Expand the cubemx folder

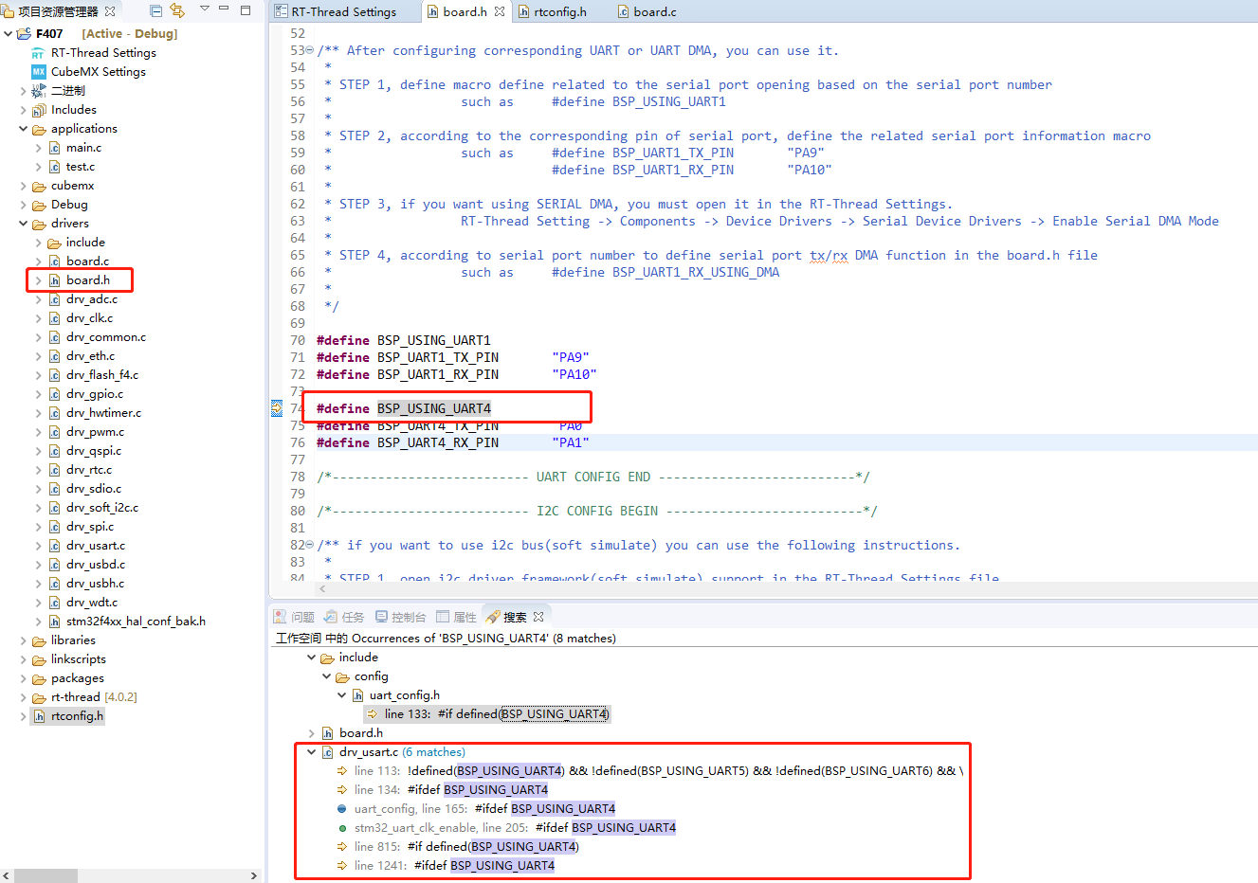24,186
